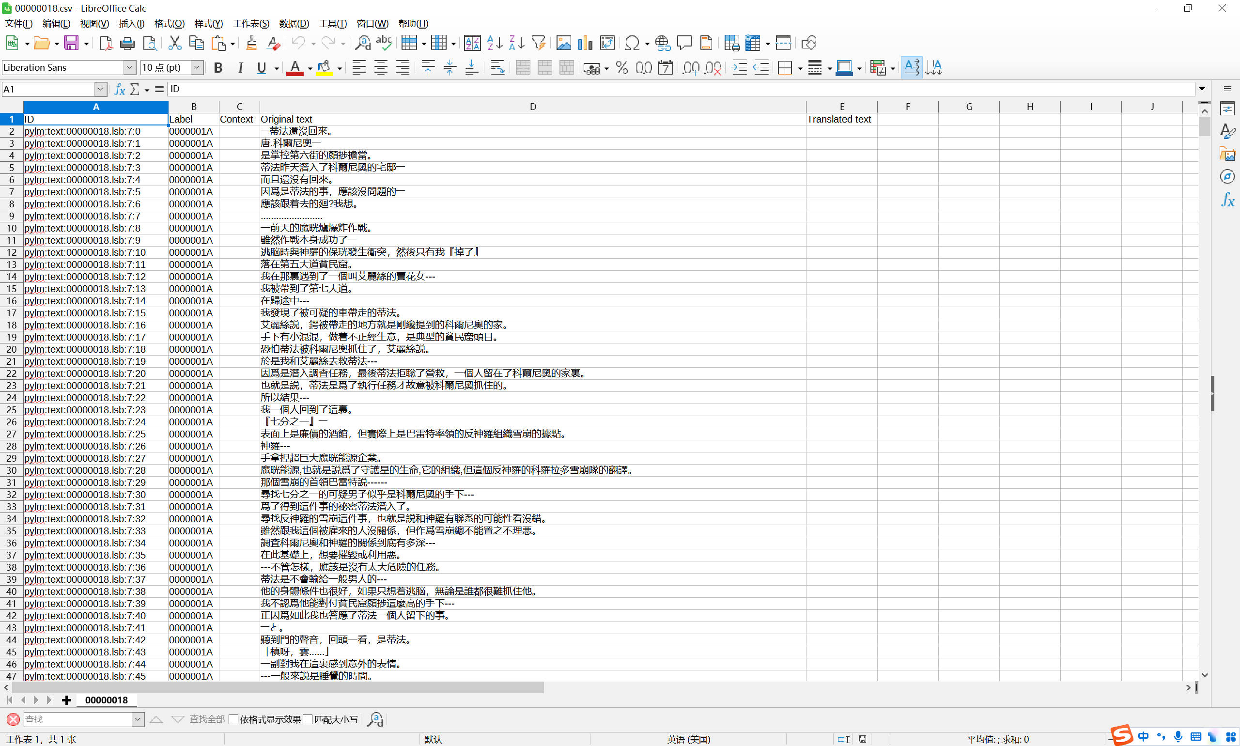Open the Name Box dropdown

point(101,89)
